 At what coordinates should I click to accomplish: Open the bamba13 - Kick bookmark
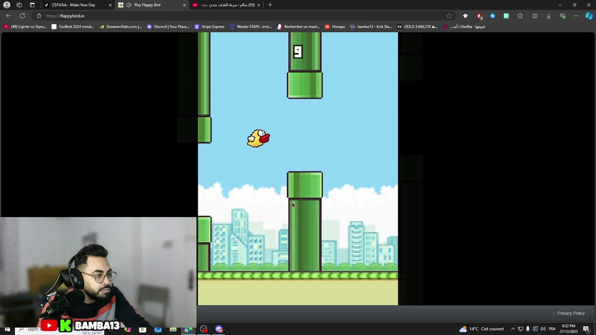(x=371, y=27)
